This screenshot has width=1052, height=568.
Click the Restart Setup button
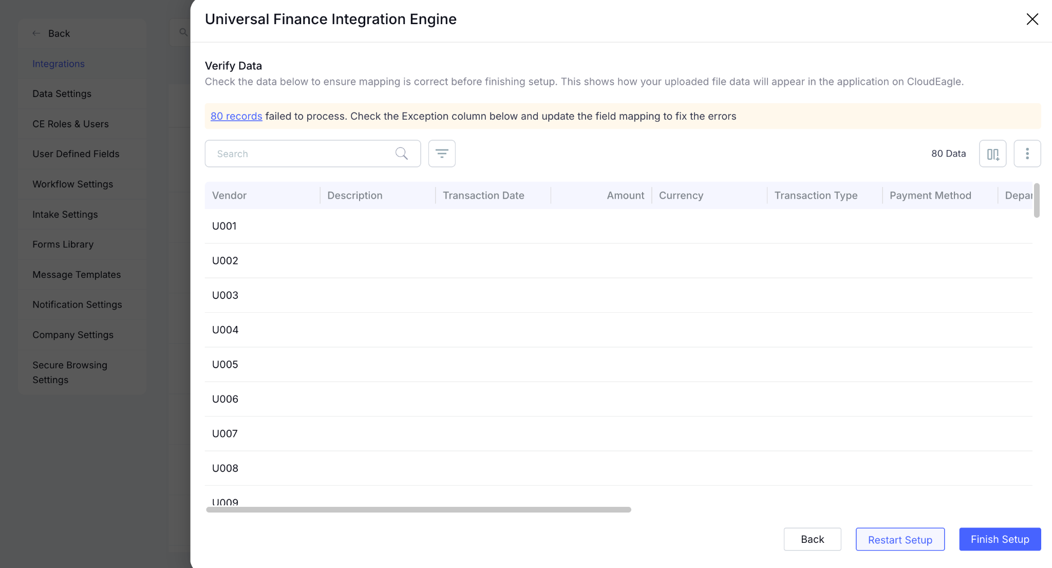900,539
